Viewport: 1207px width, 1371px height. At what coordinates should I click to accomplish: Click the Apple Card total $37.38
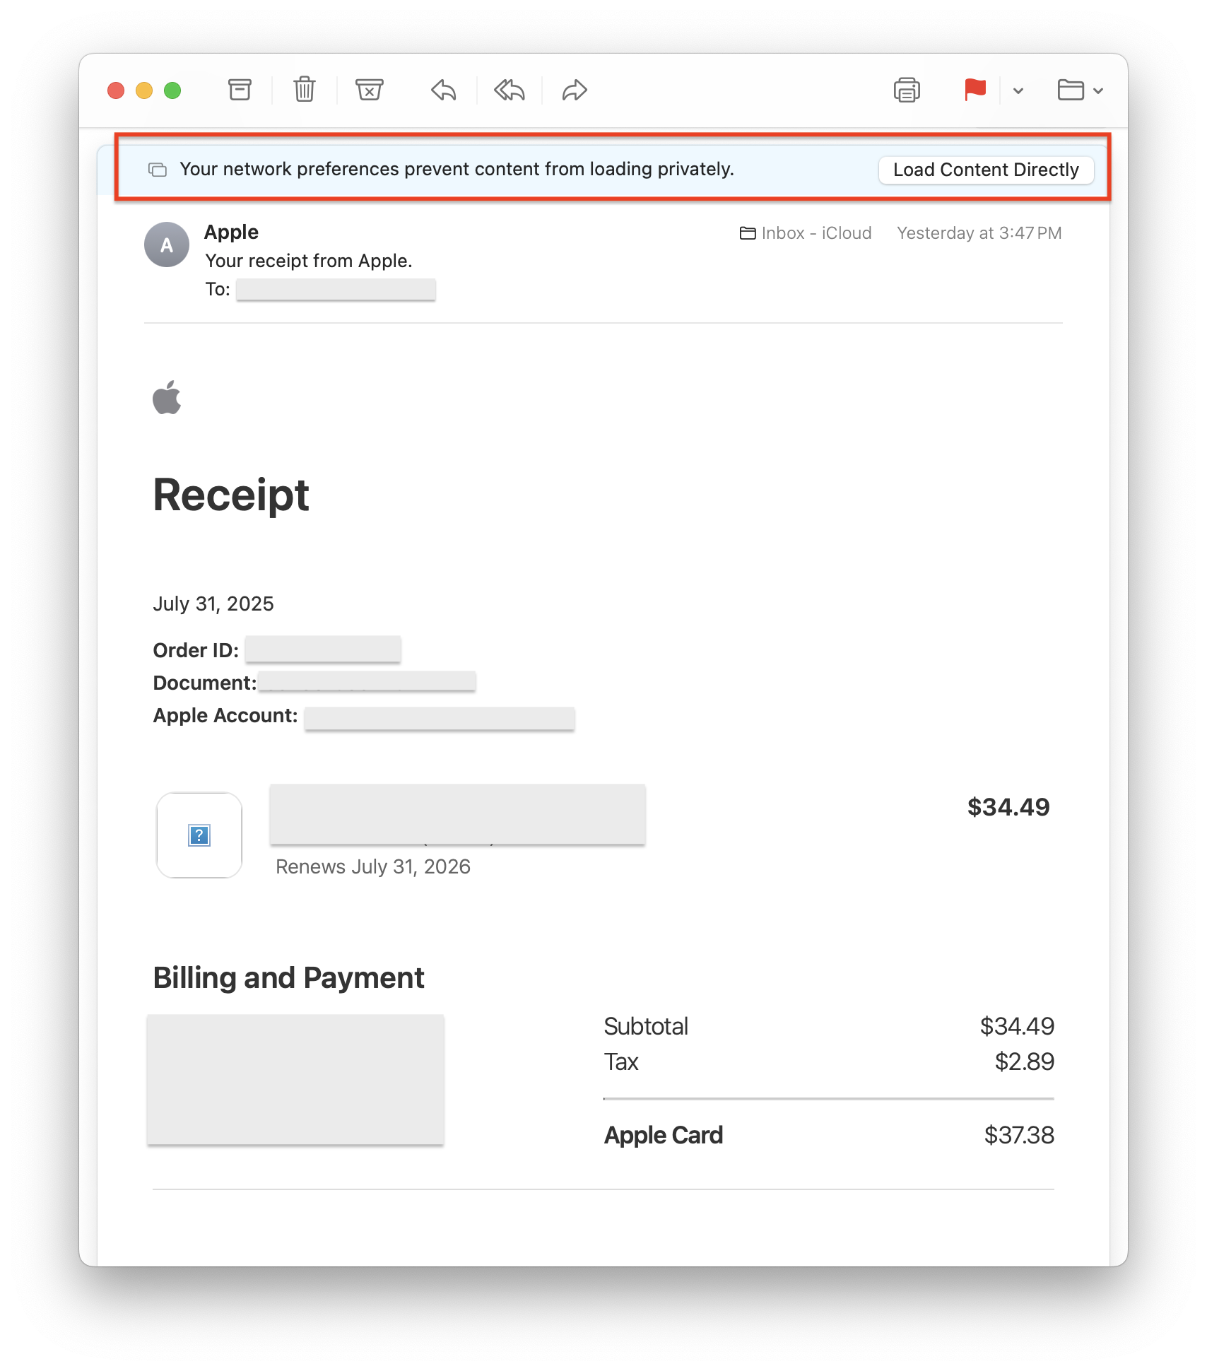pos(1019,1135)
